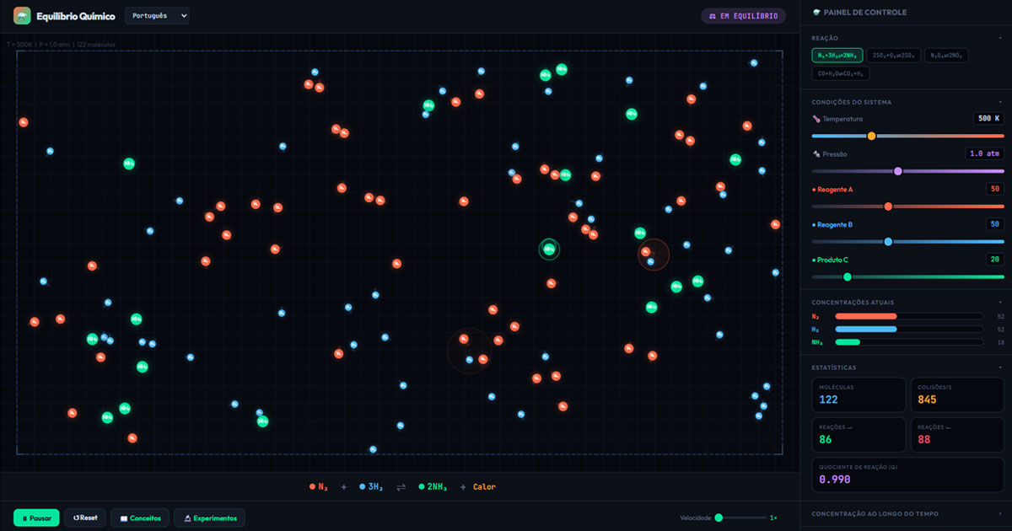Screen dimensions: 1012x531
Task: Click the orange N₂ dot in equation legend
Action: pyautogui.click(x=312, y=487)
